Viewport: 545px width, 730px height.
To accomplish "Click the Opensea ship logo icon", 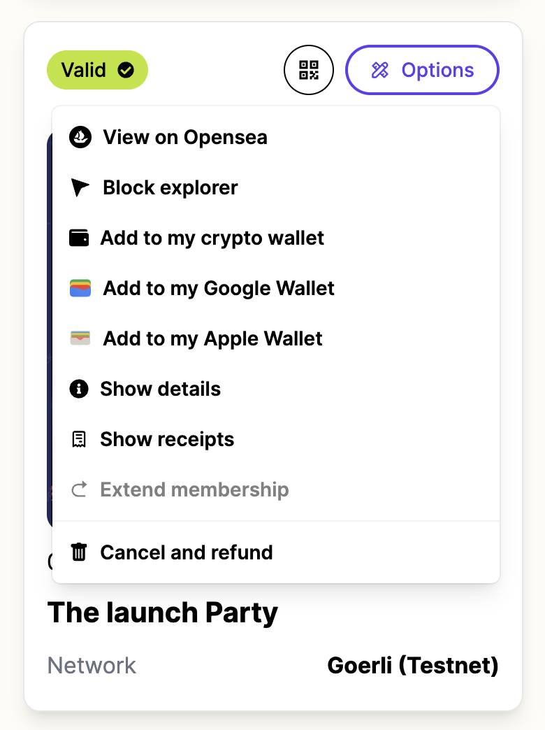I will click(80, 137).
